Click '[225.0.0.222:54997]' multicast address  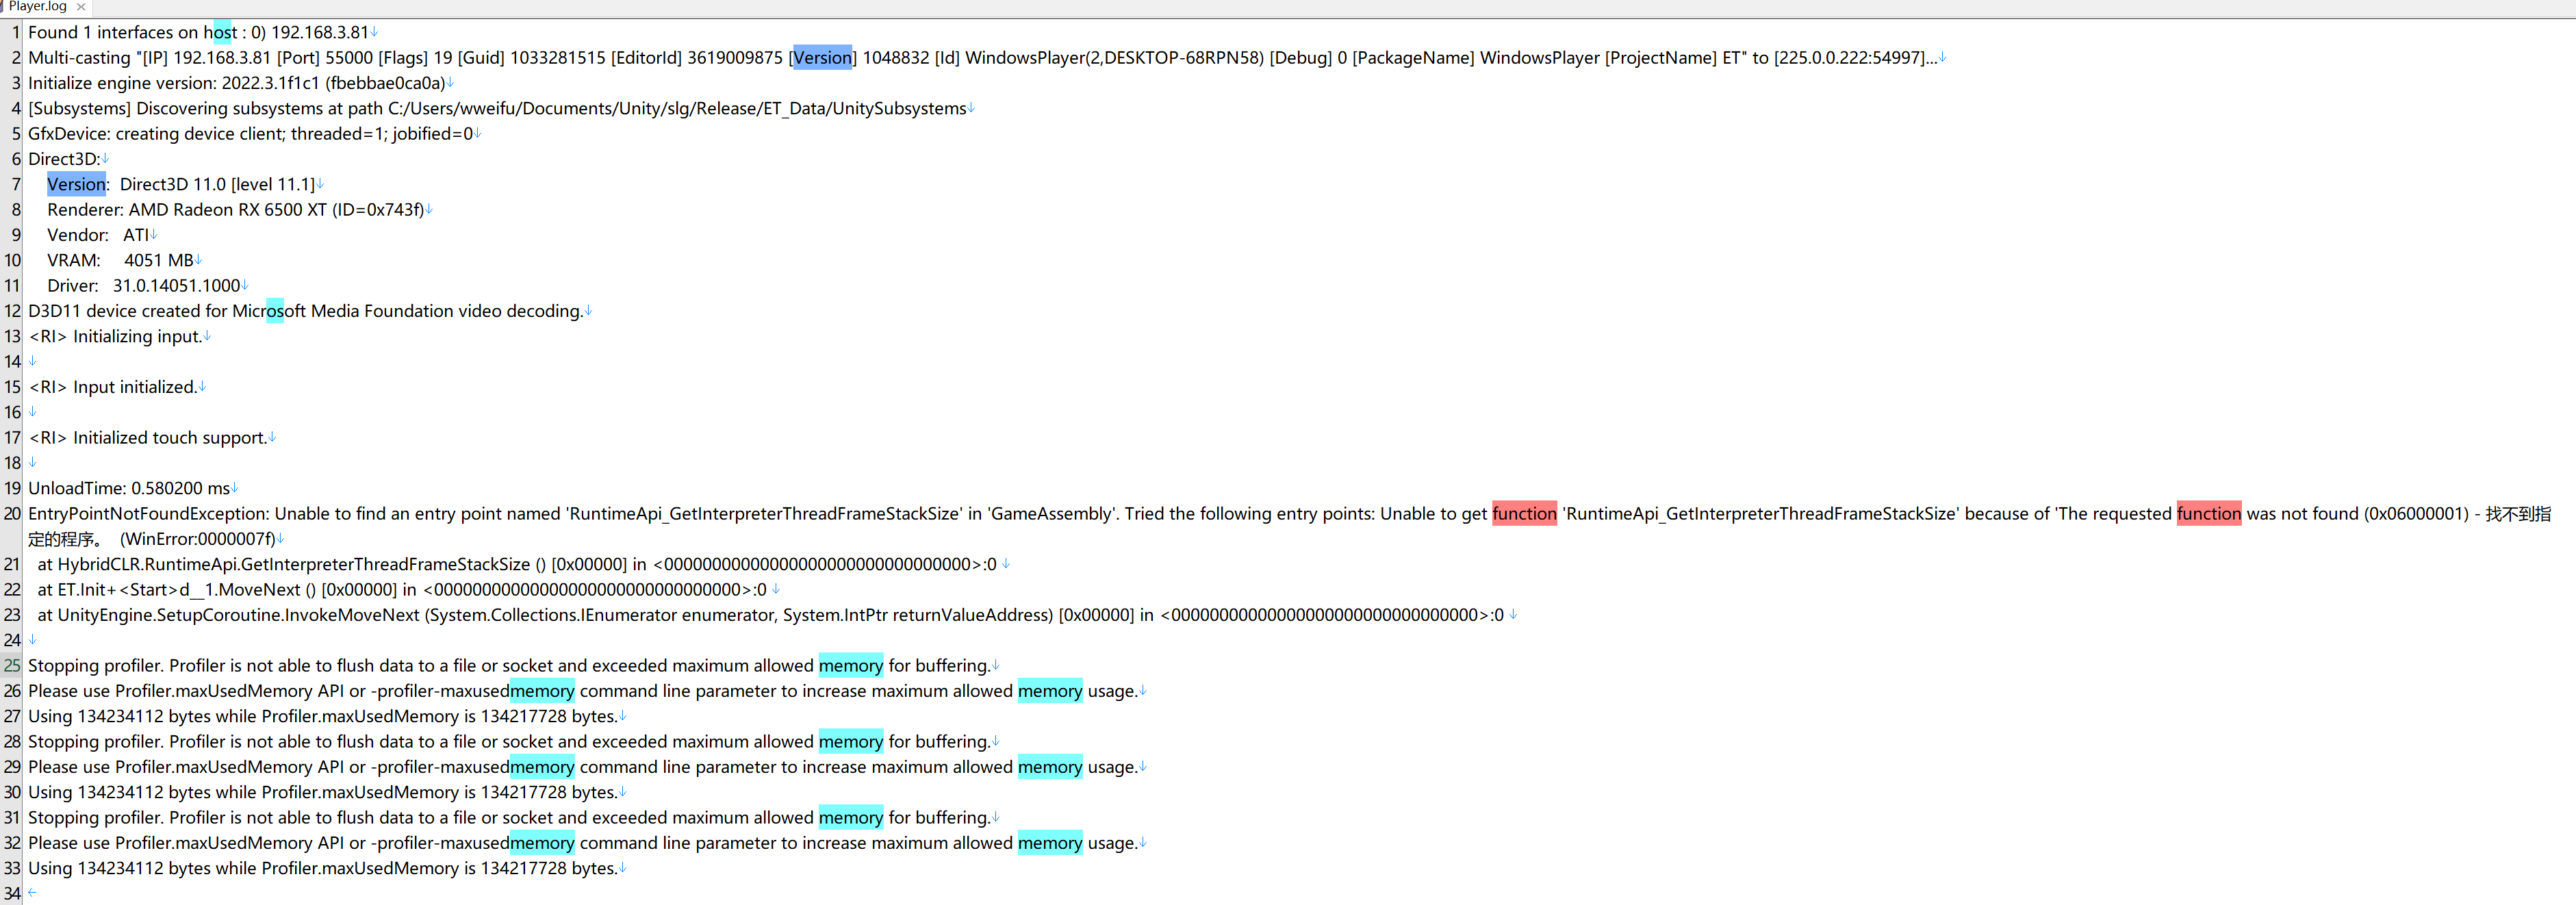click(x=1849, y=58)
